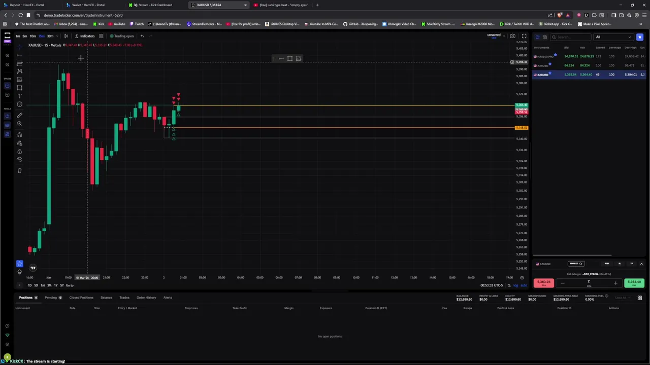This screenshot has width=650, height=365.
Task: Toggle lock all drawings
Action: 20,151
